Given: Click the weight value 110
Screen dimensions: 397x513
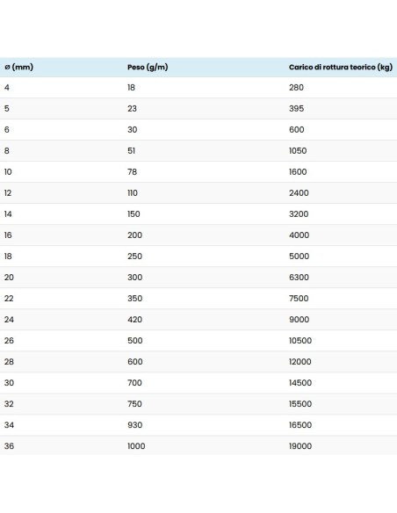Looking at the screenshot, I should 133,193.
